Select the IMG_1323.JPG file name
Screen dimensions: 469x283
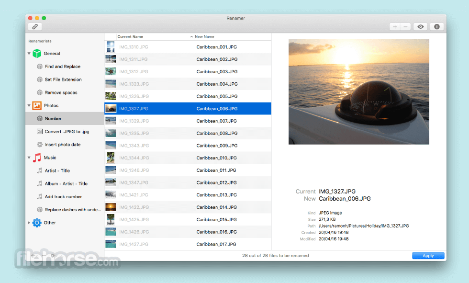click(134, 84)
